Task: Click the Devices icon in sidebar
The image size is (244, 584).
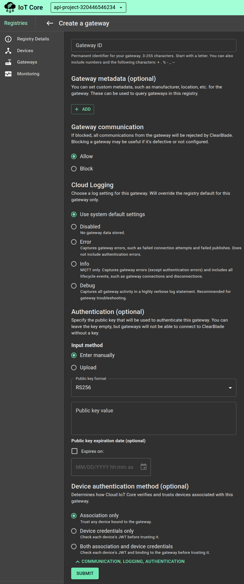Action: (8, 51)
